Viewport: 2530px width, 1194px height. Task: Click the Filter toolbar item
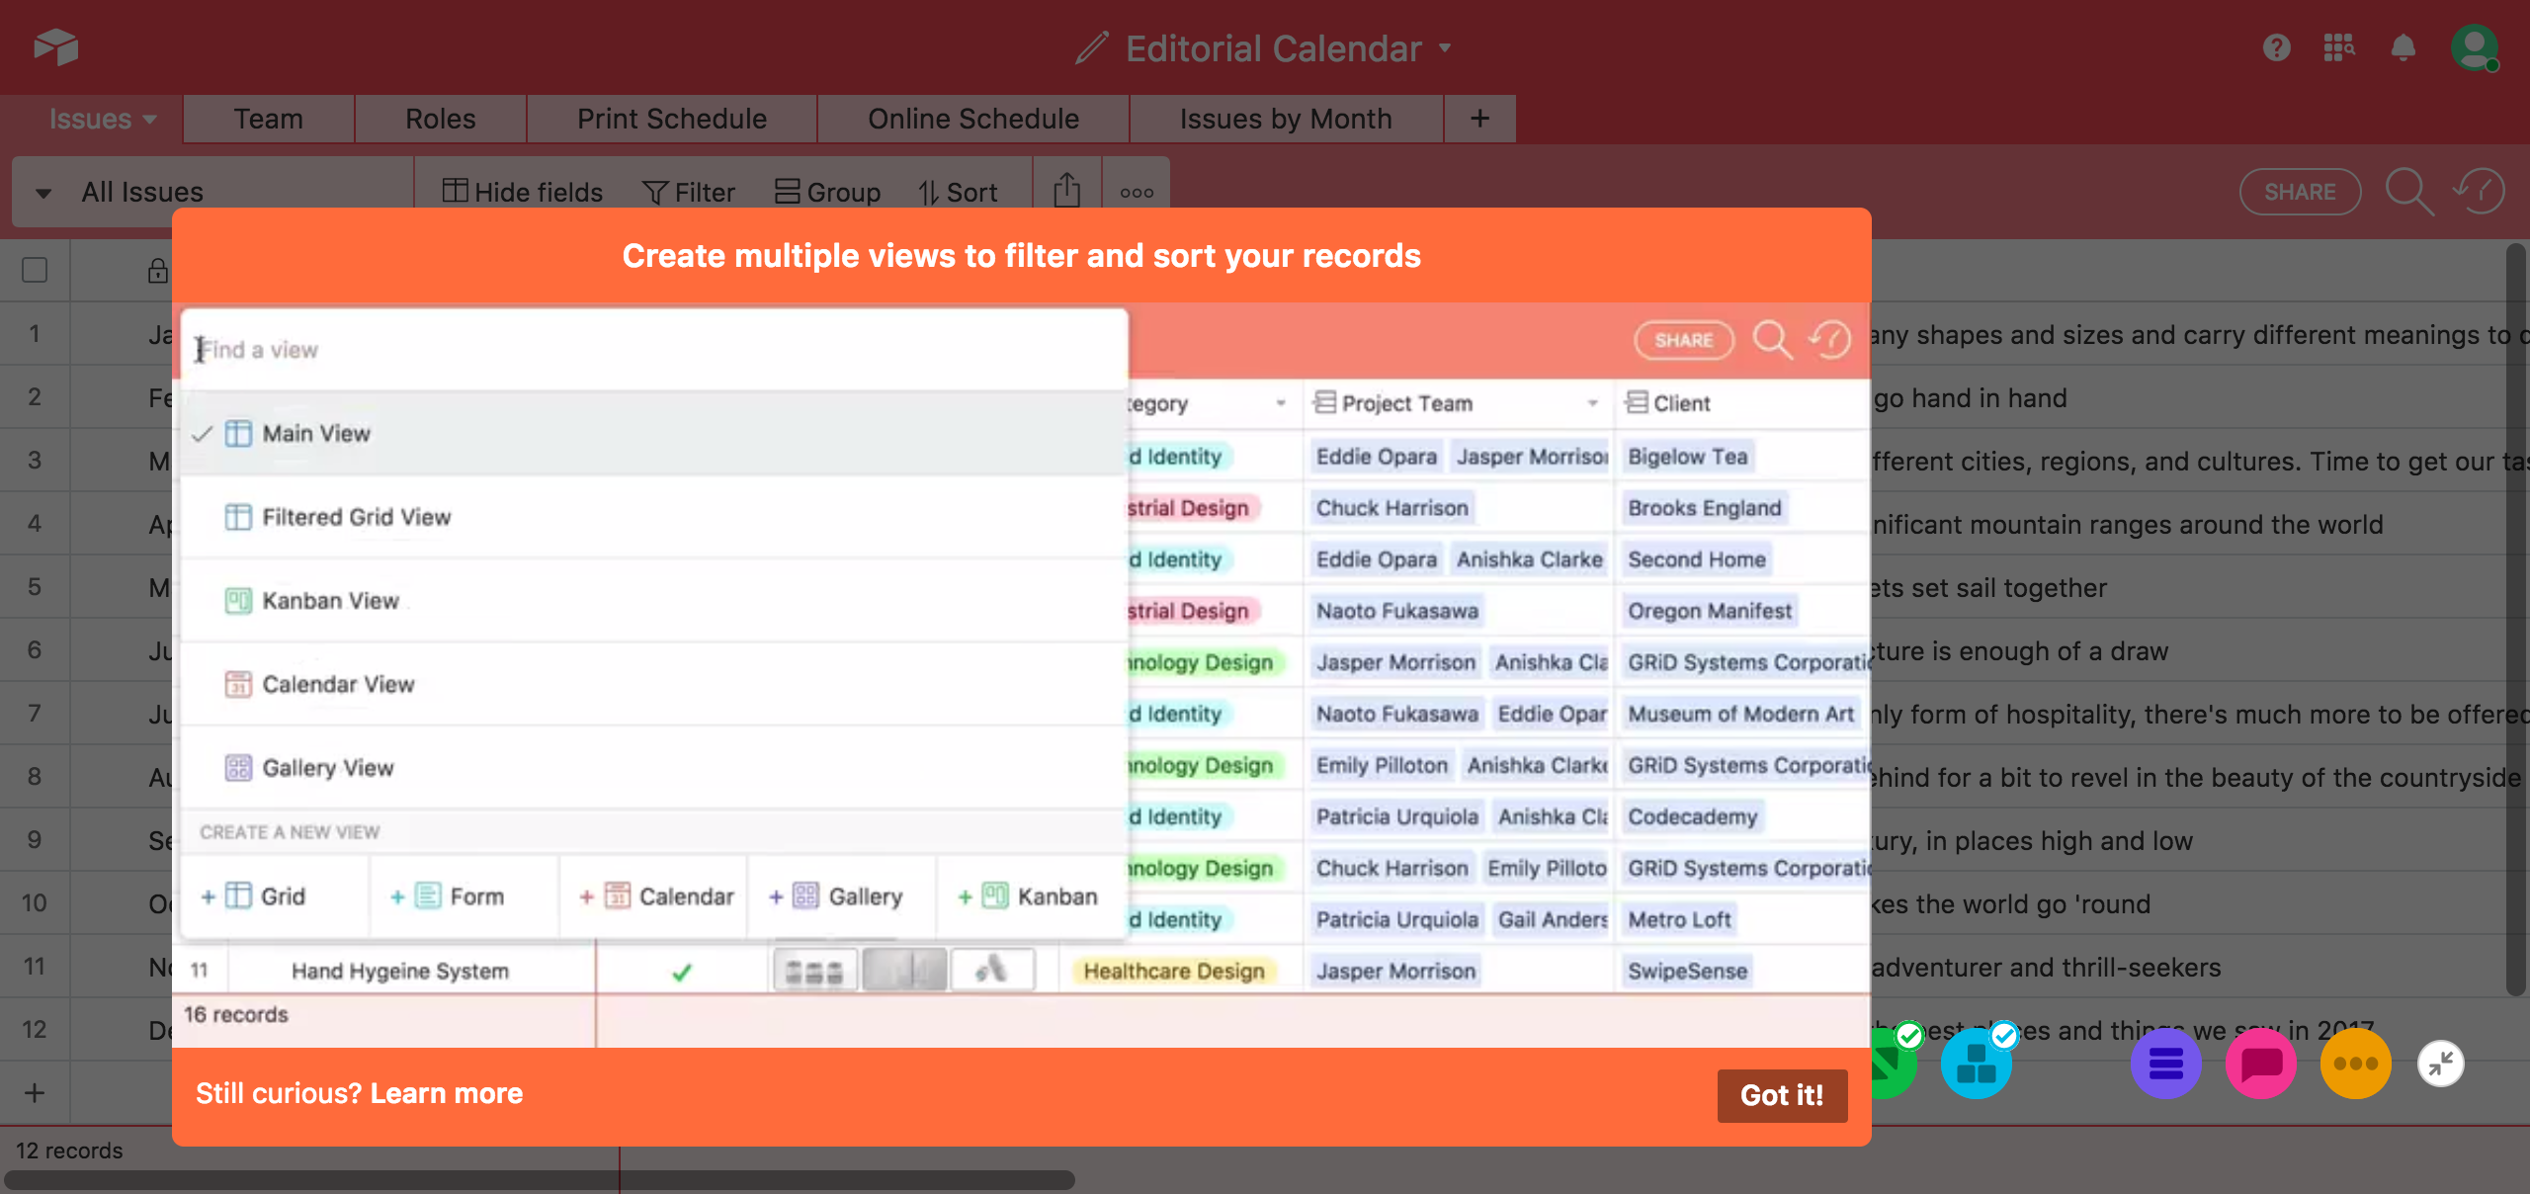688,192
